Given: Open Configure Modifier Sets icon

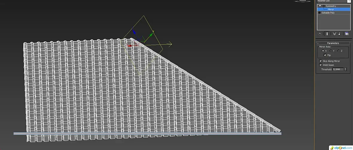Looking at the screenshot, I should click(x=347, y=34).
